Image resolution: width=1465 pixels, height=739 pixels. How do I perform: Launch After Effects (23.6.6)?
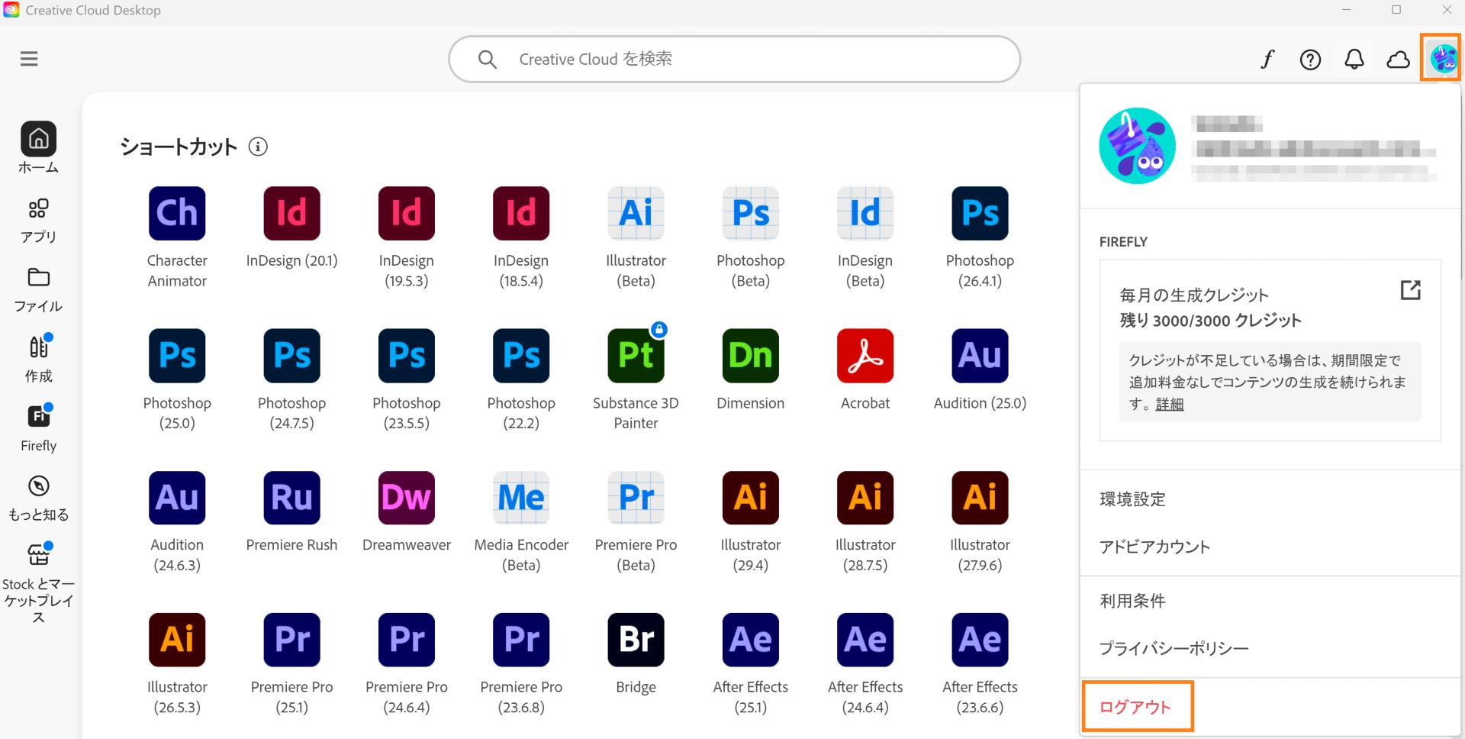[x=980, y=640]
